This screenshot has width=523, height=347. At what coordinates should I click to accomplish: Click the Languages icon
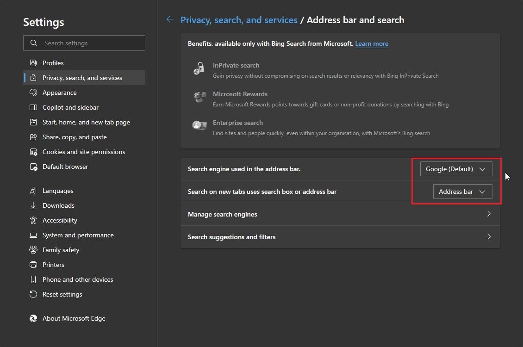pyautogui.click(x=33, y=191)
